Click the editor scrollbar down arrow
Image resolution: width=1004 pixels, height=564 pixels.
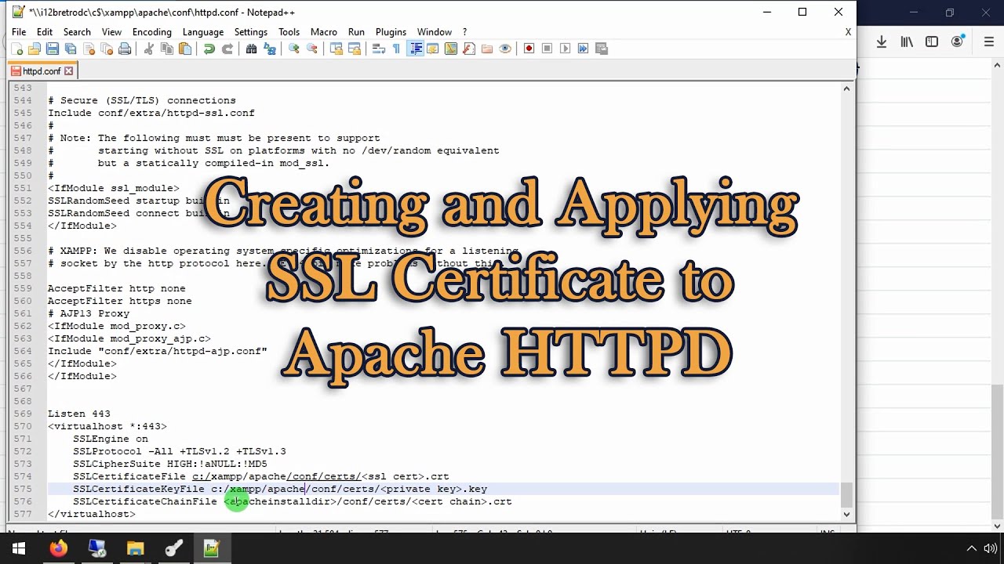[846, 514]
